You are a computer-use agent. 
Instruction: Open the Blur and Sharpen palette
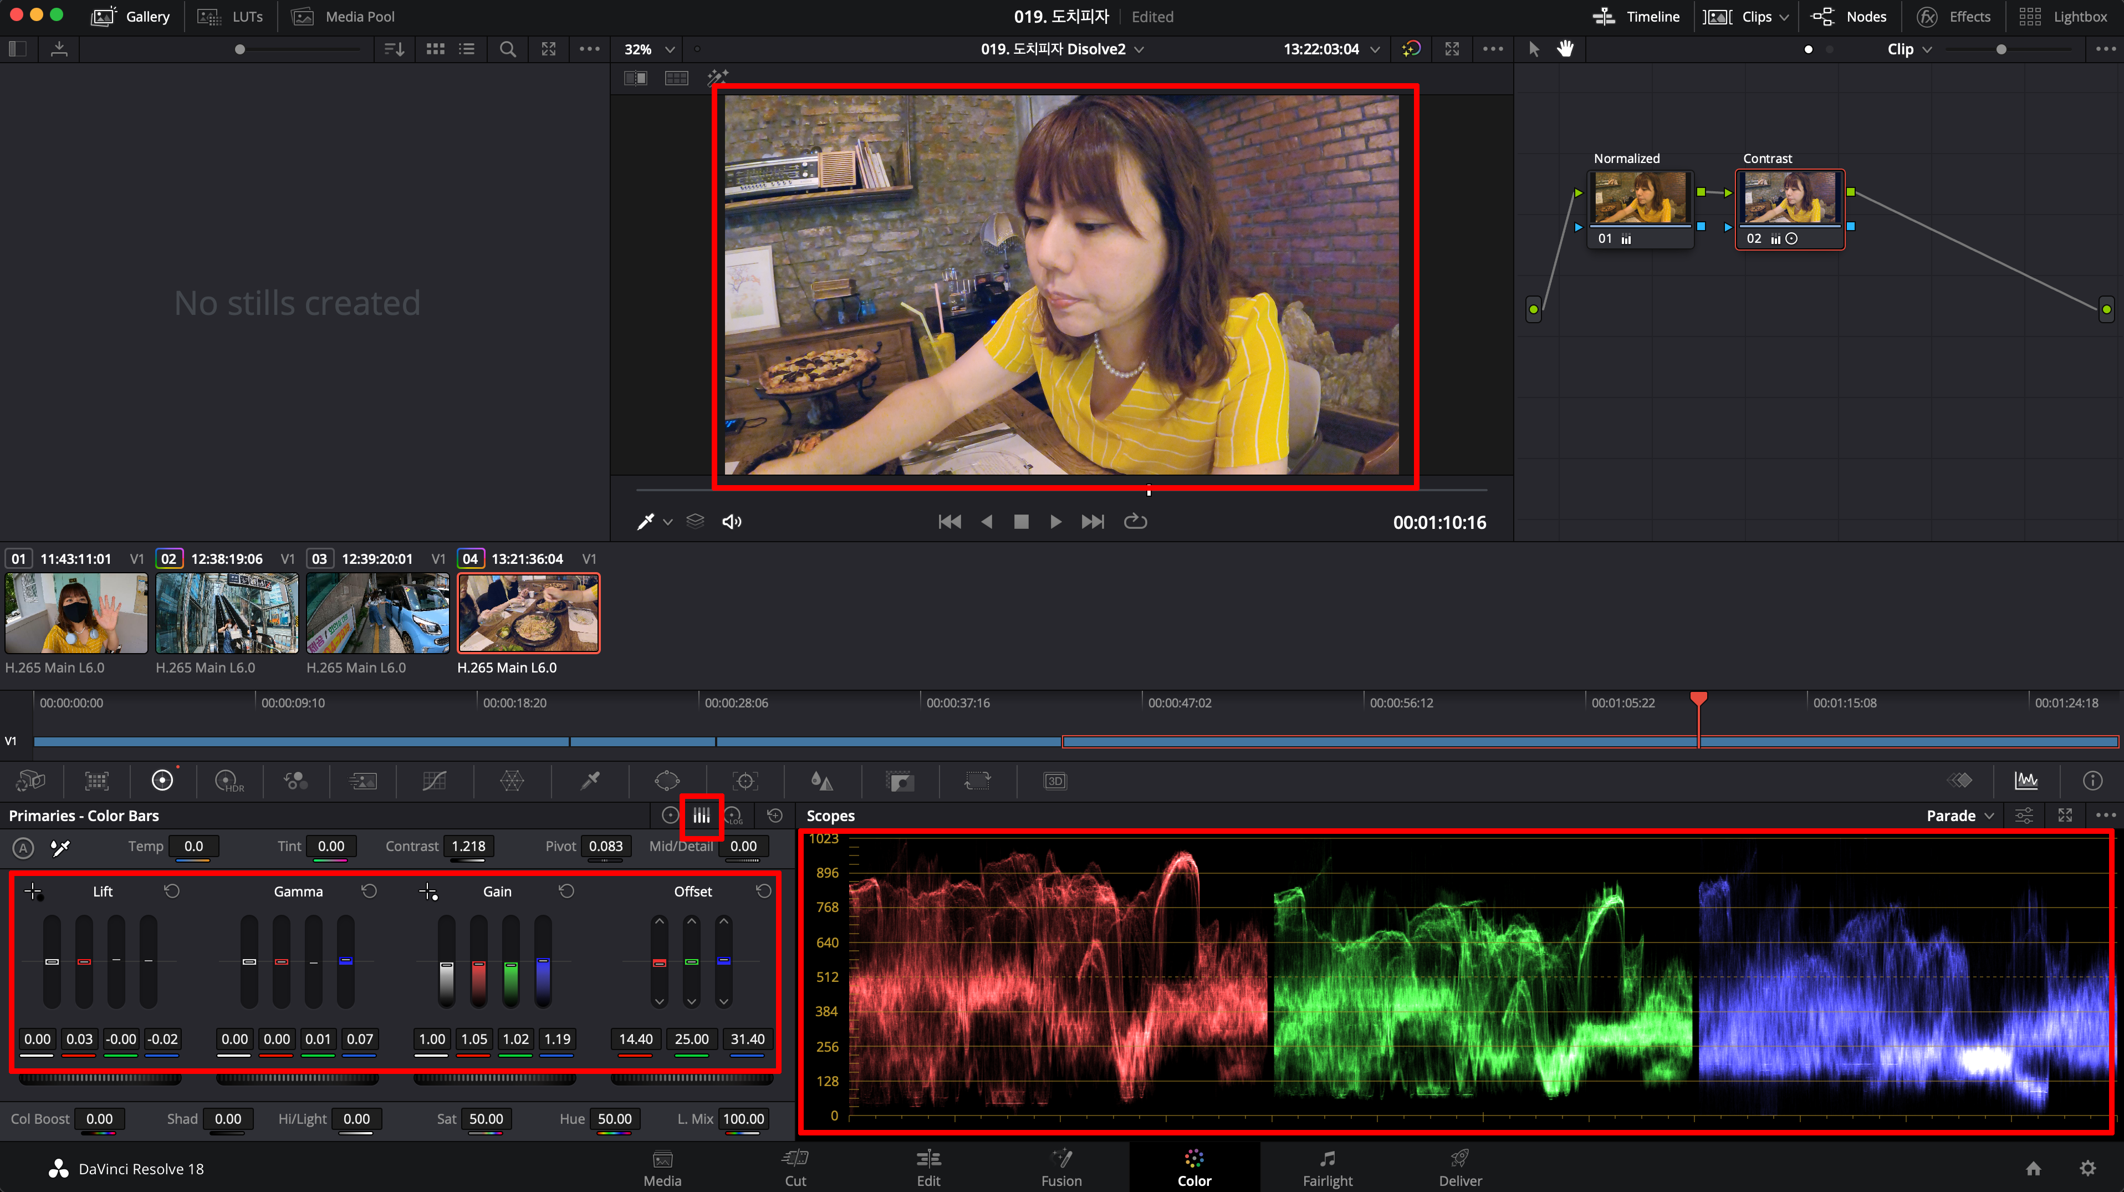(x=821, y=781)
